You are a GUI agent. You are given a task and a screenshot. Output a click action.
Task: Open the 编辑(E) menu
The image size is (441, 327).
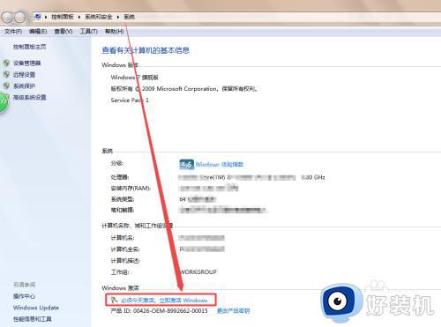[x=38, y=32]
